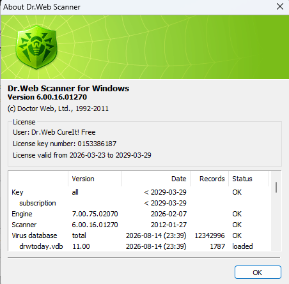Image resolution: width=289 pixels, height=284 pixels.
Task: Click the User: Dr.Web CureIt! Free line
Action: pyautogui.click(x=54, y=132)
